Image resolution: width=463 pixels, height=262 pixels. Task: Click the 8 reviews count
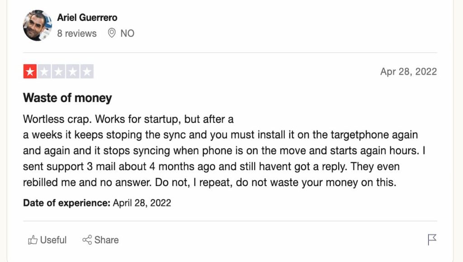tap(77, 33)
